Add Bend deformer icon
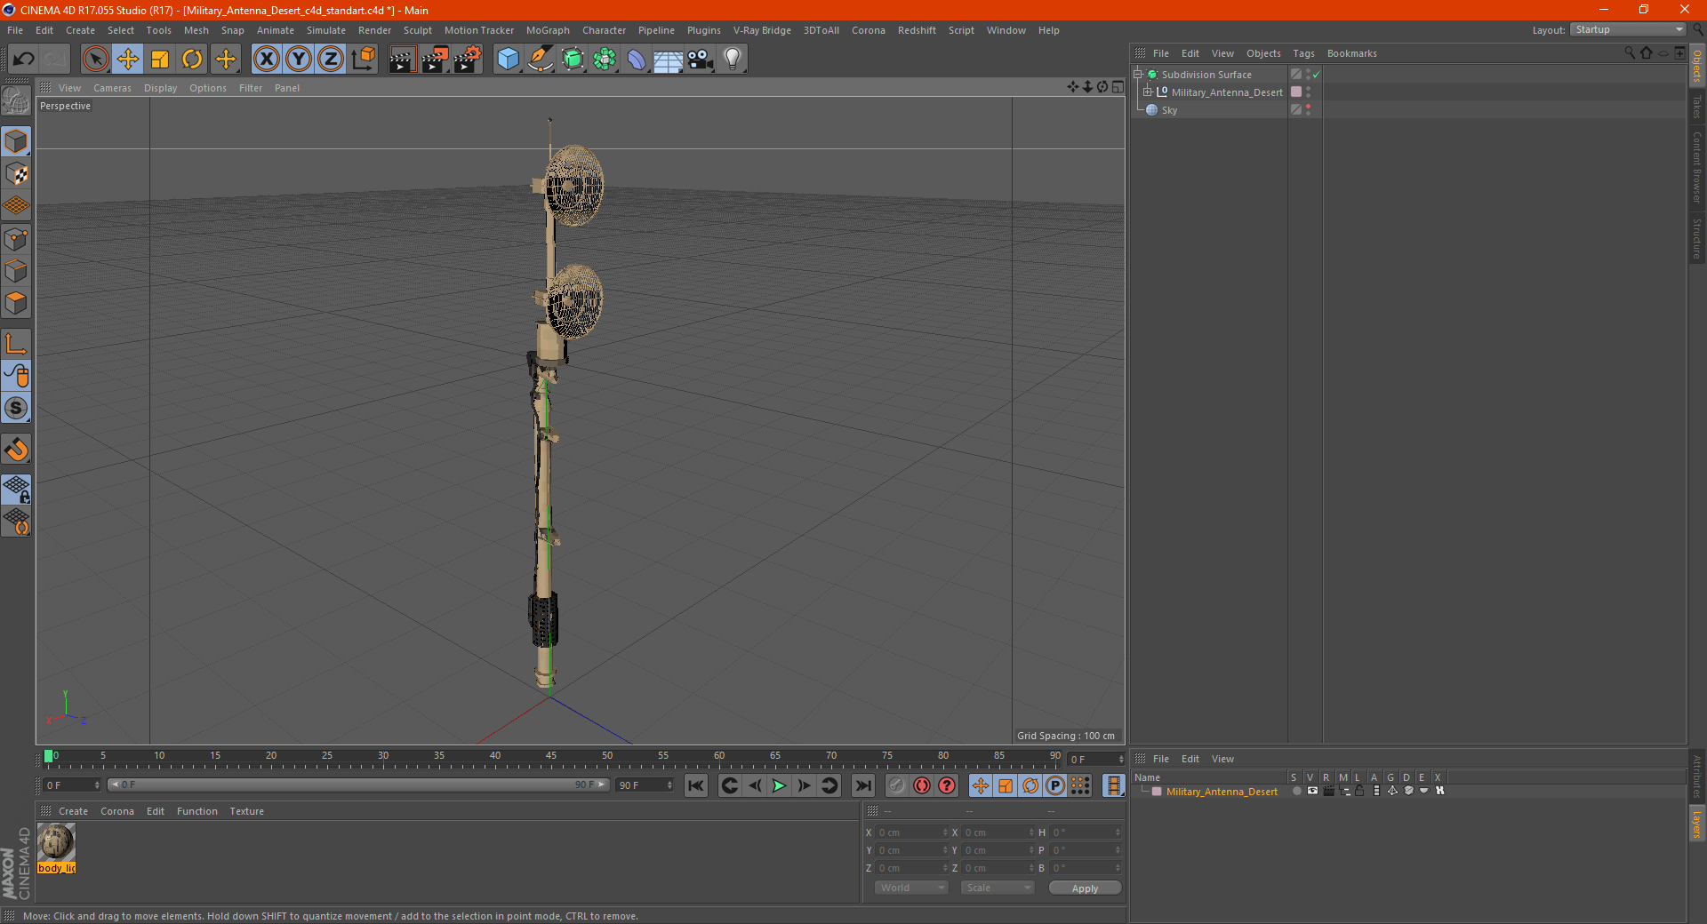 637,60
